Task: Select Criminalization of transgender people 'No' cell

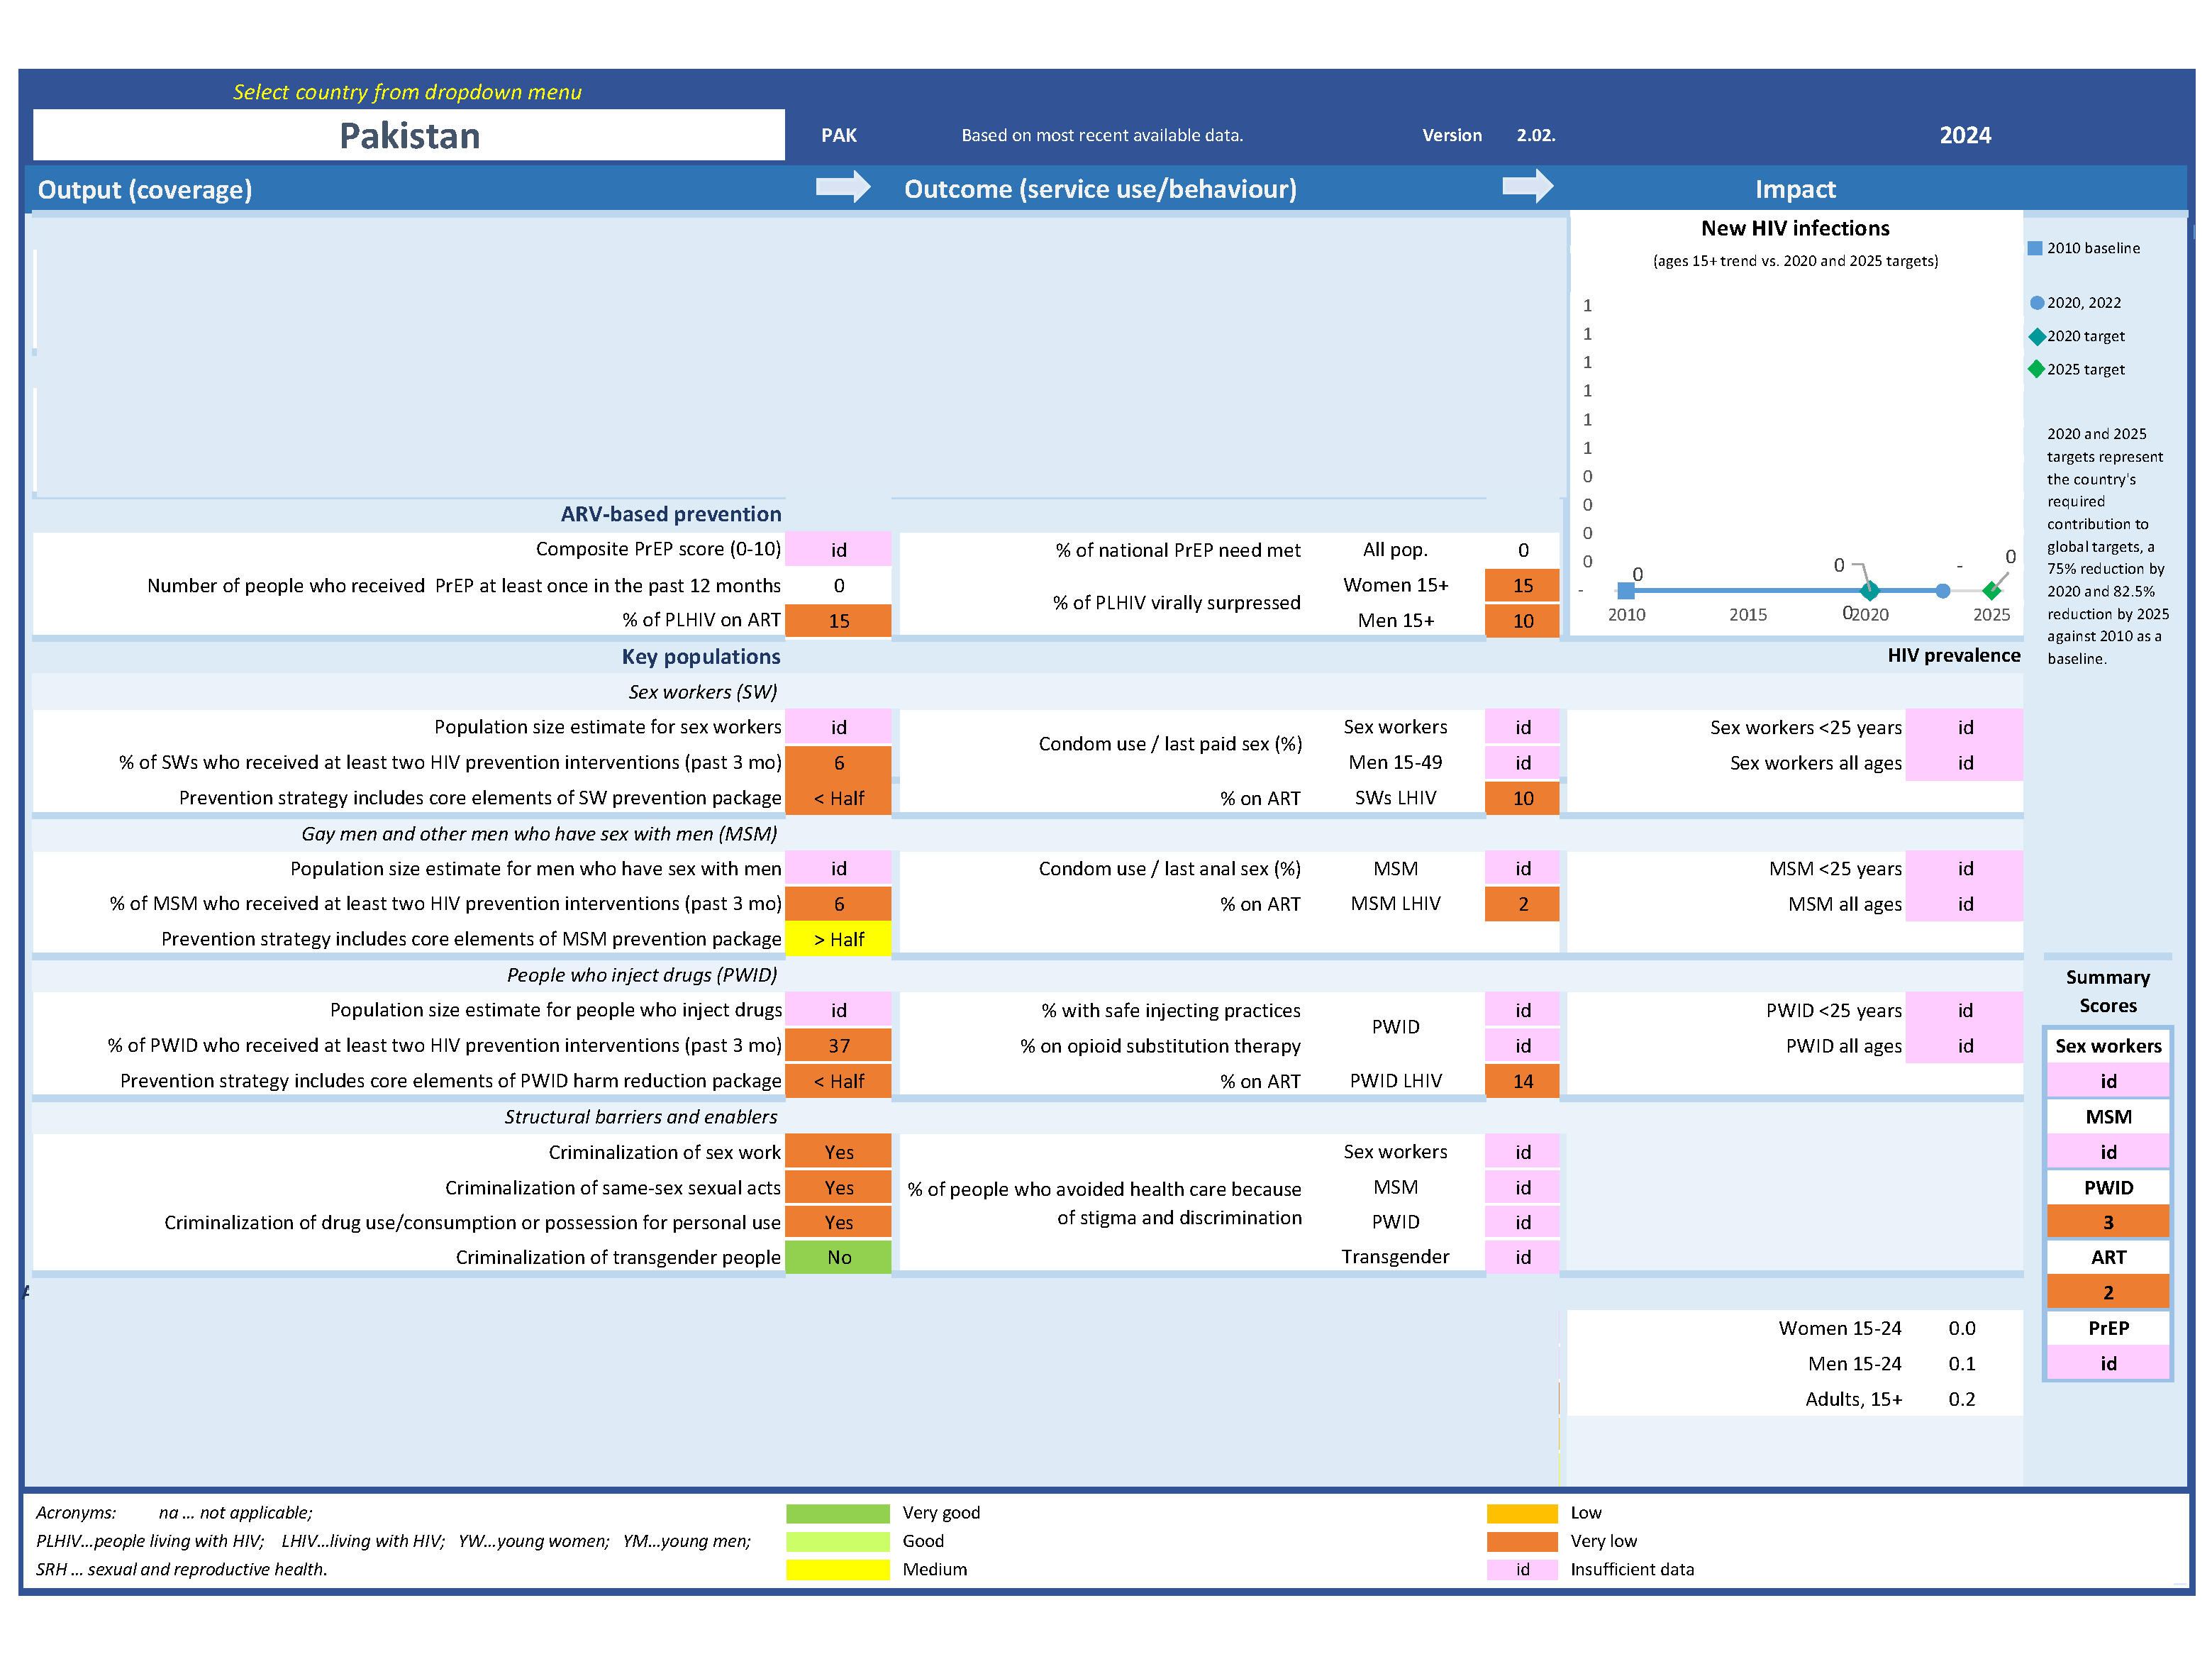Action: 838,1257
